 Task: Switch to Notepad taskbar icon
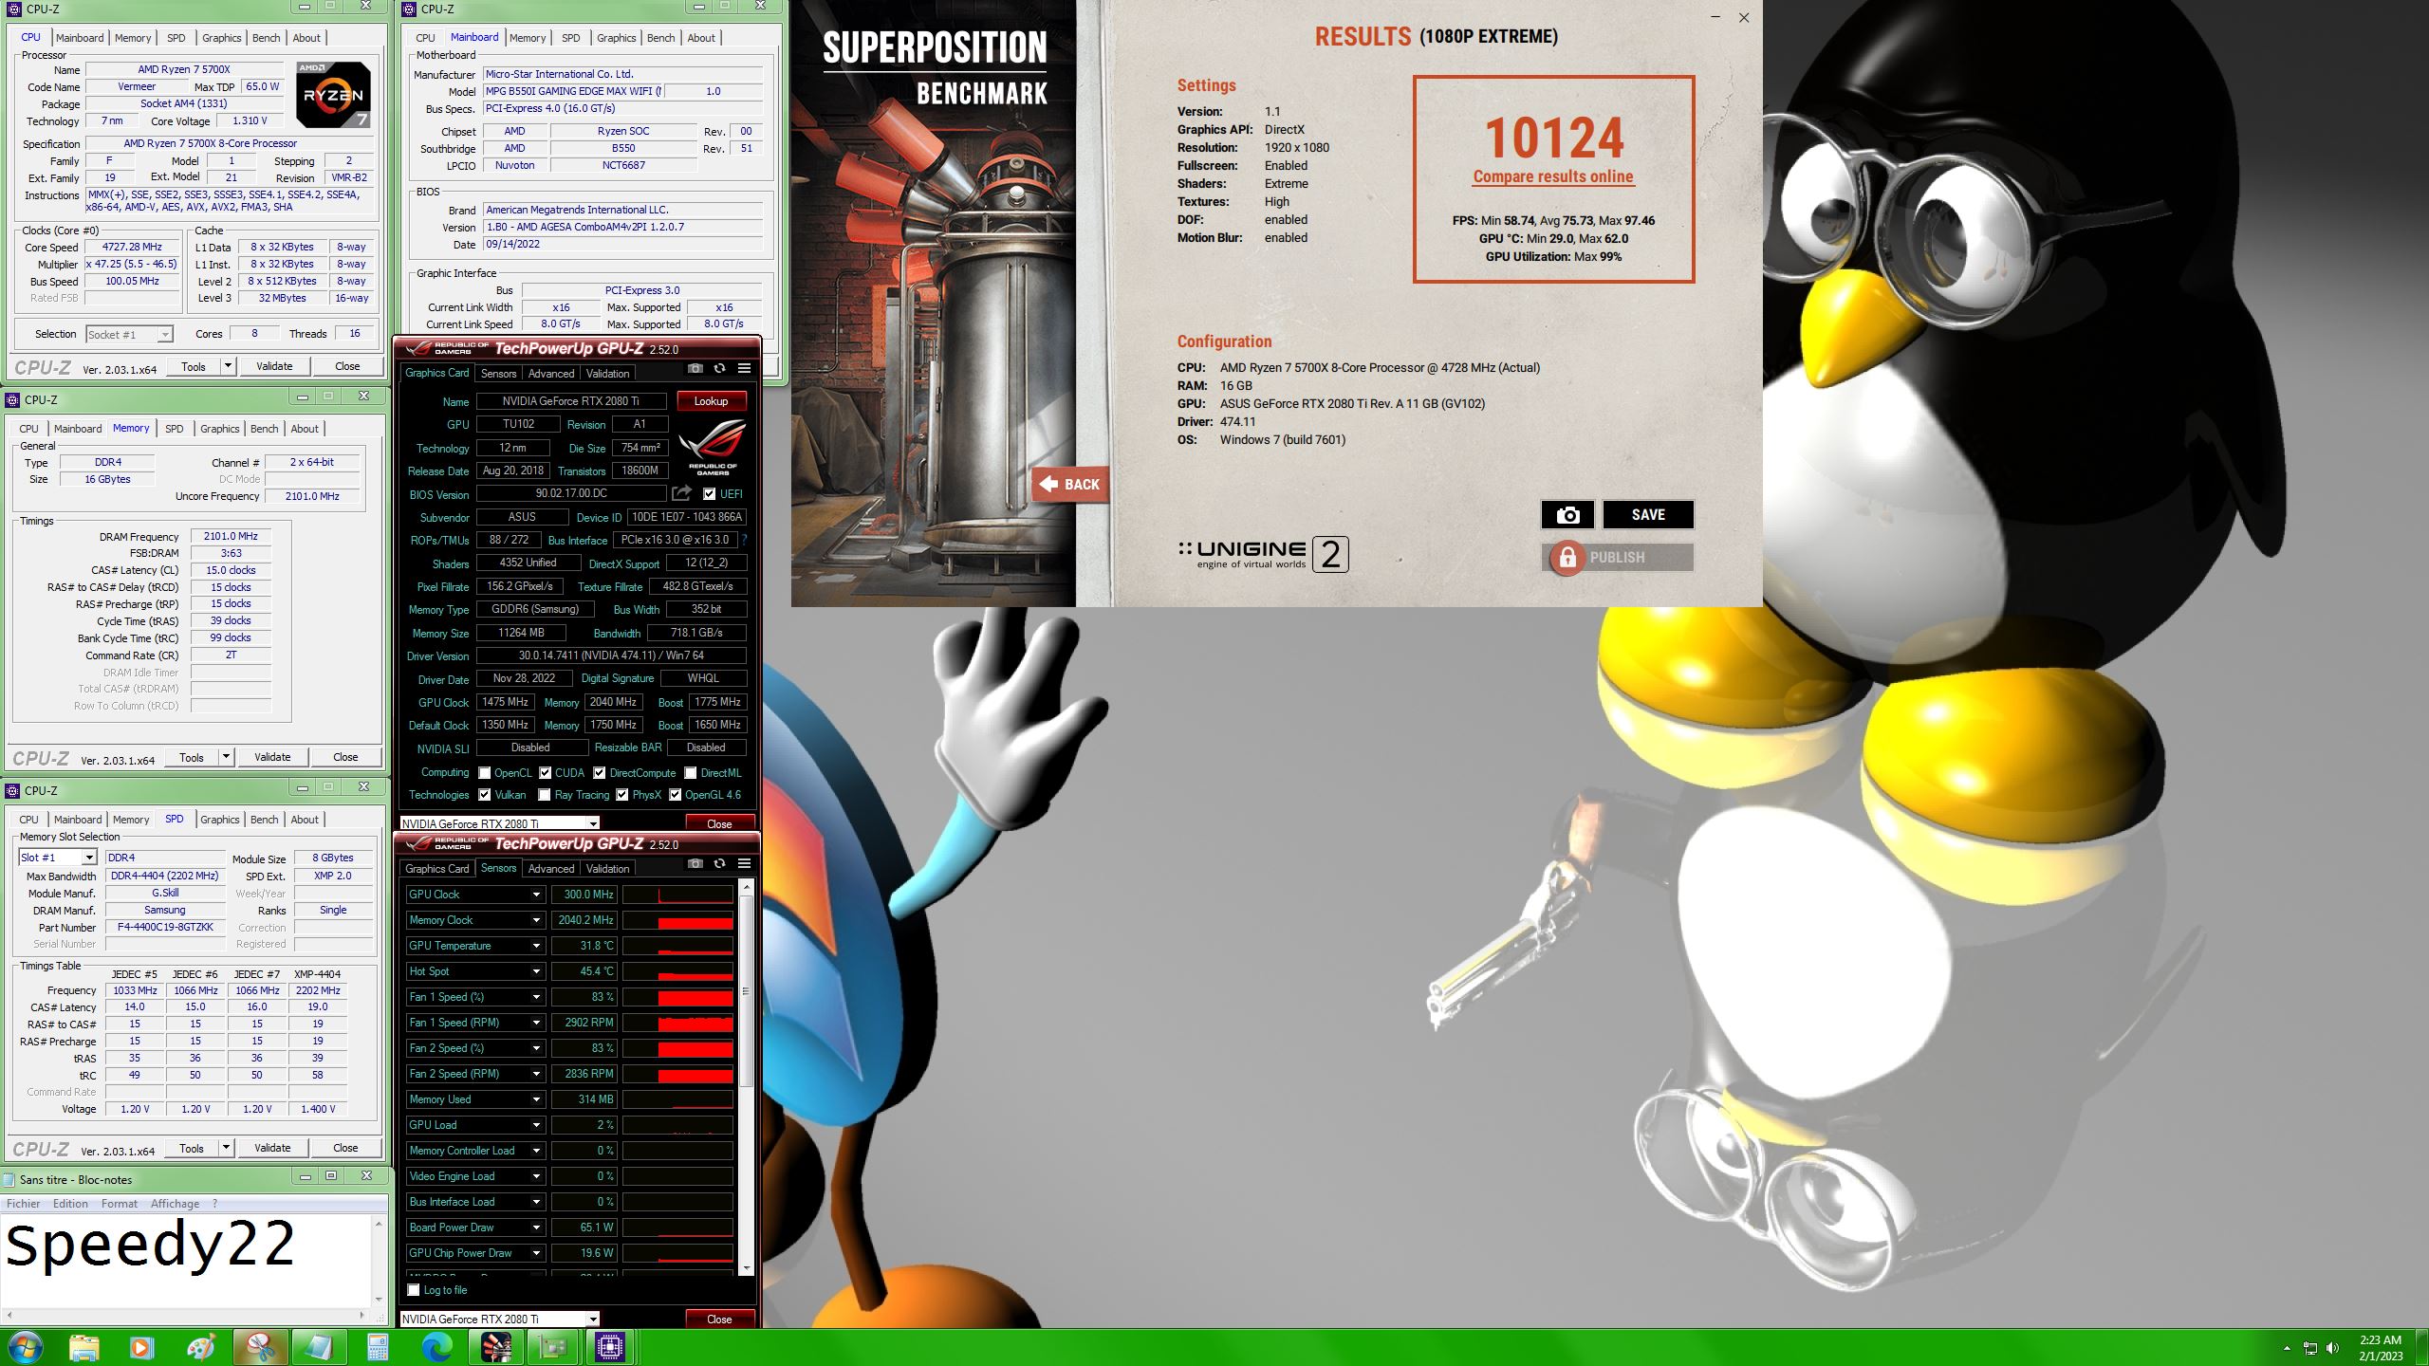(319, 1347)
